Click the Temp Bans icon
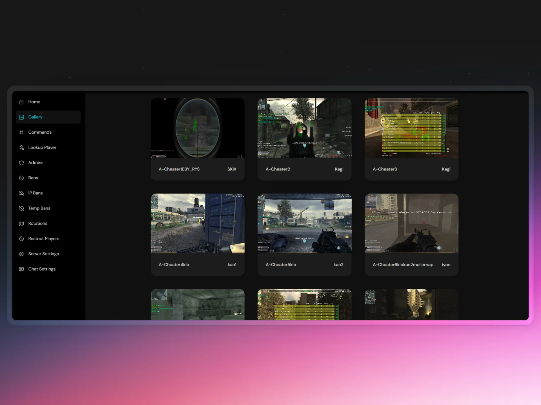This screenshot has height=405, width=541. point(22,208)
